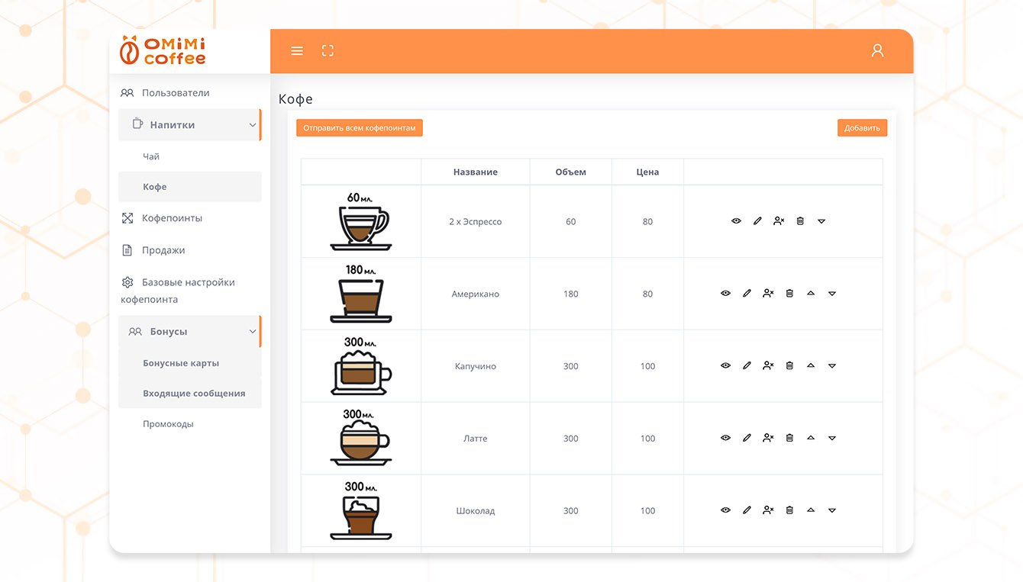1023x582 pixels.
Task: Open the user profile icon
Action: 877,50
